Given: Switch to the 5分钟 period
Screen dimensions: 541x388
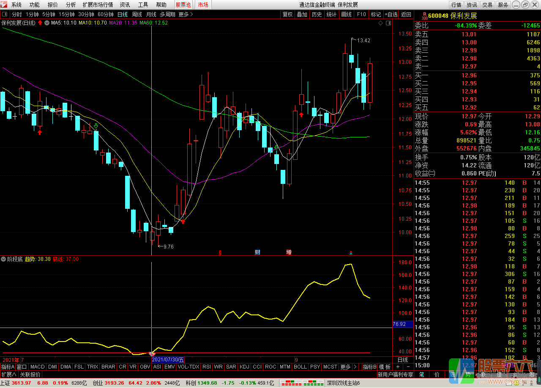Looking at the screenshot, I should coord(49,14).
